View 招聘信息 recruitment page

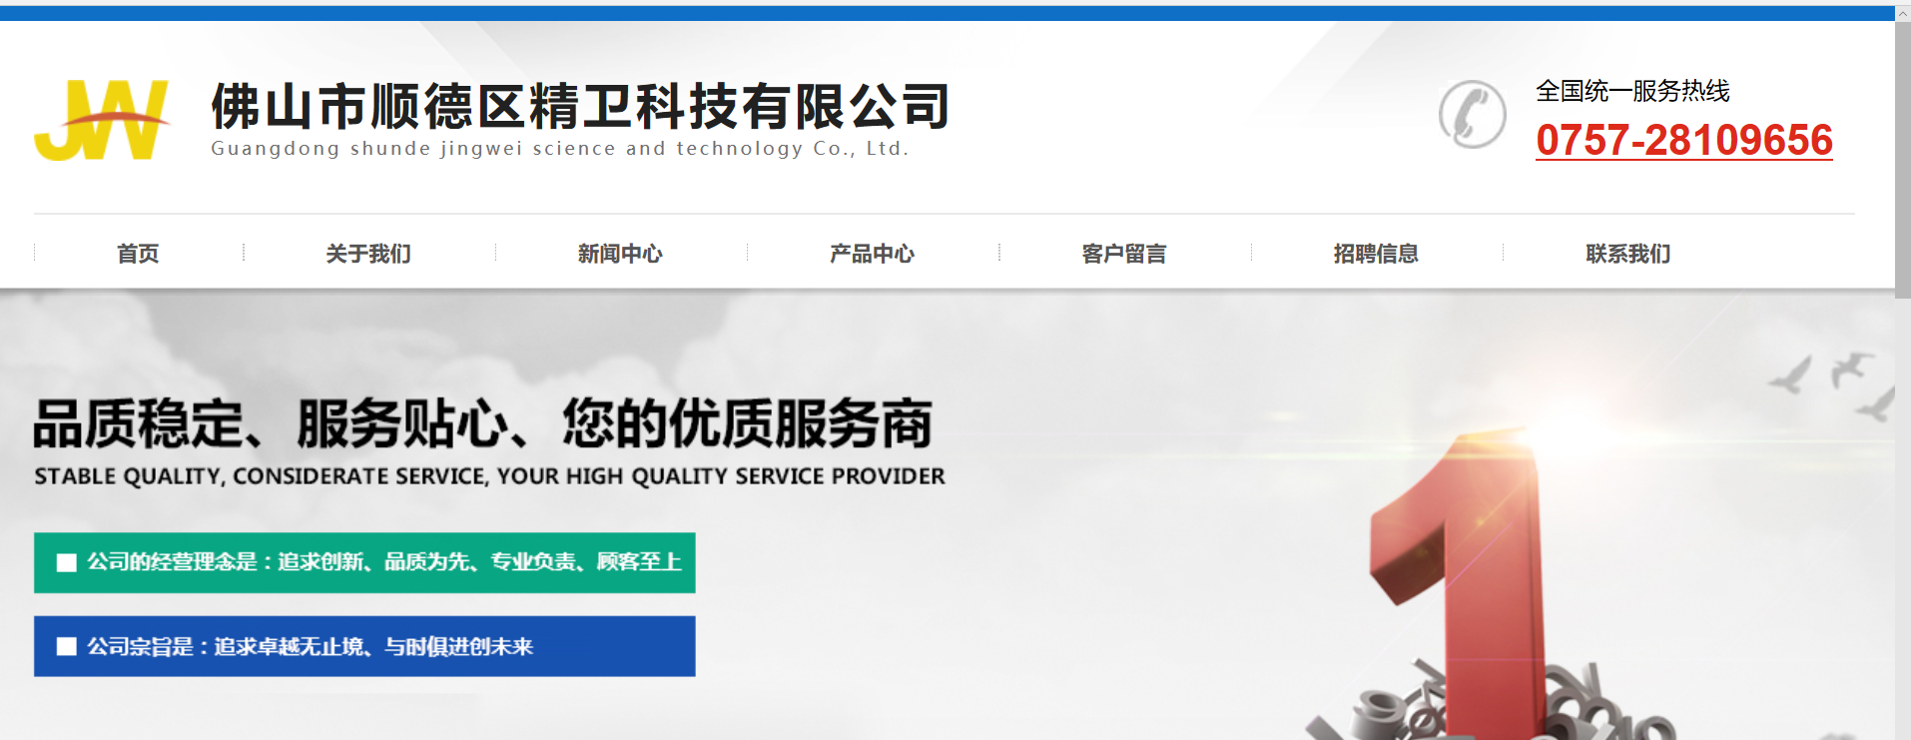coord(1376,254)
